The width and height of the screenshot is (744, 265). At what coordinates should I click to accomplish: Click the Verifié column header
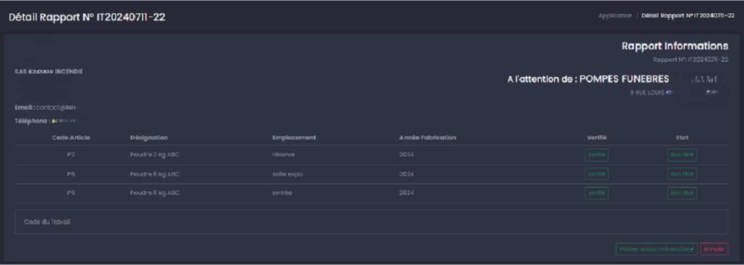point(596,137)
